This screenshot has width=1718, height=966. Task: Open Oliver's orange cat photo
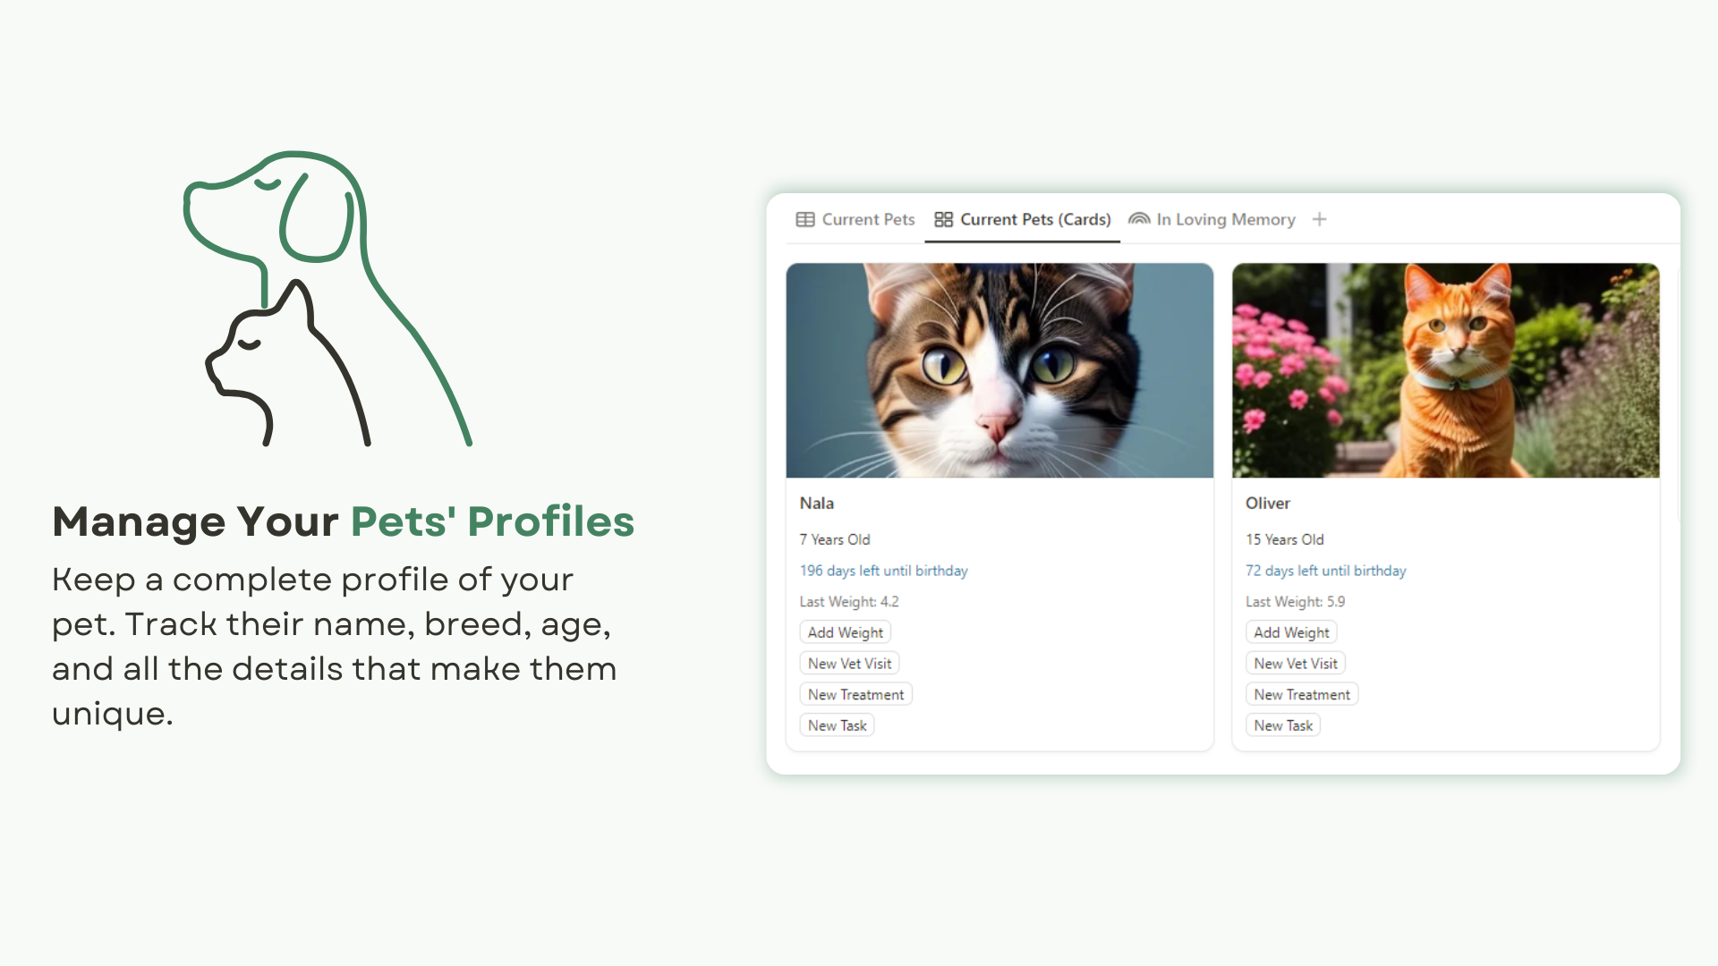click(x=1445, y=370)
